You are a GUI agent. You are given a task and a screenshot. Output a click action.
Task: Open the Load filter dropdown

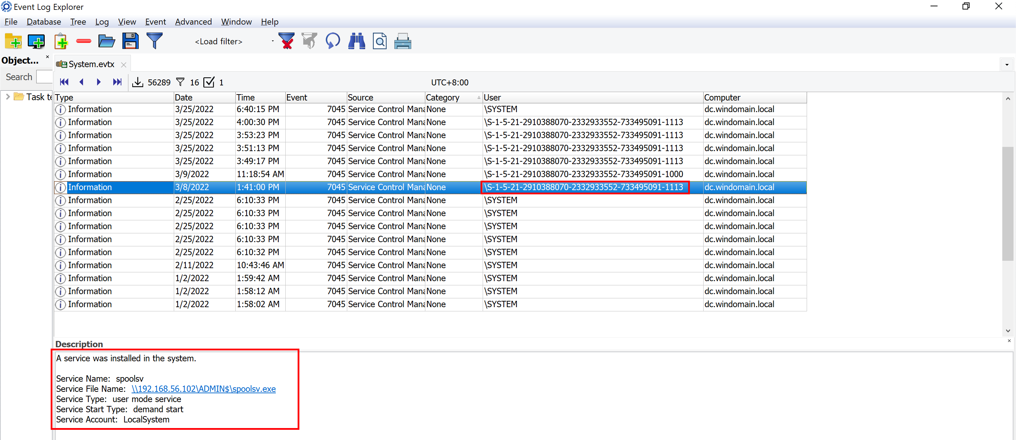point(273,41)
